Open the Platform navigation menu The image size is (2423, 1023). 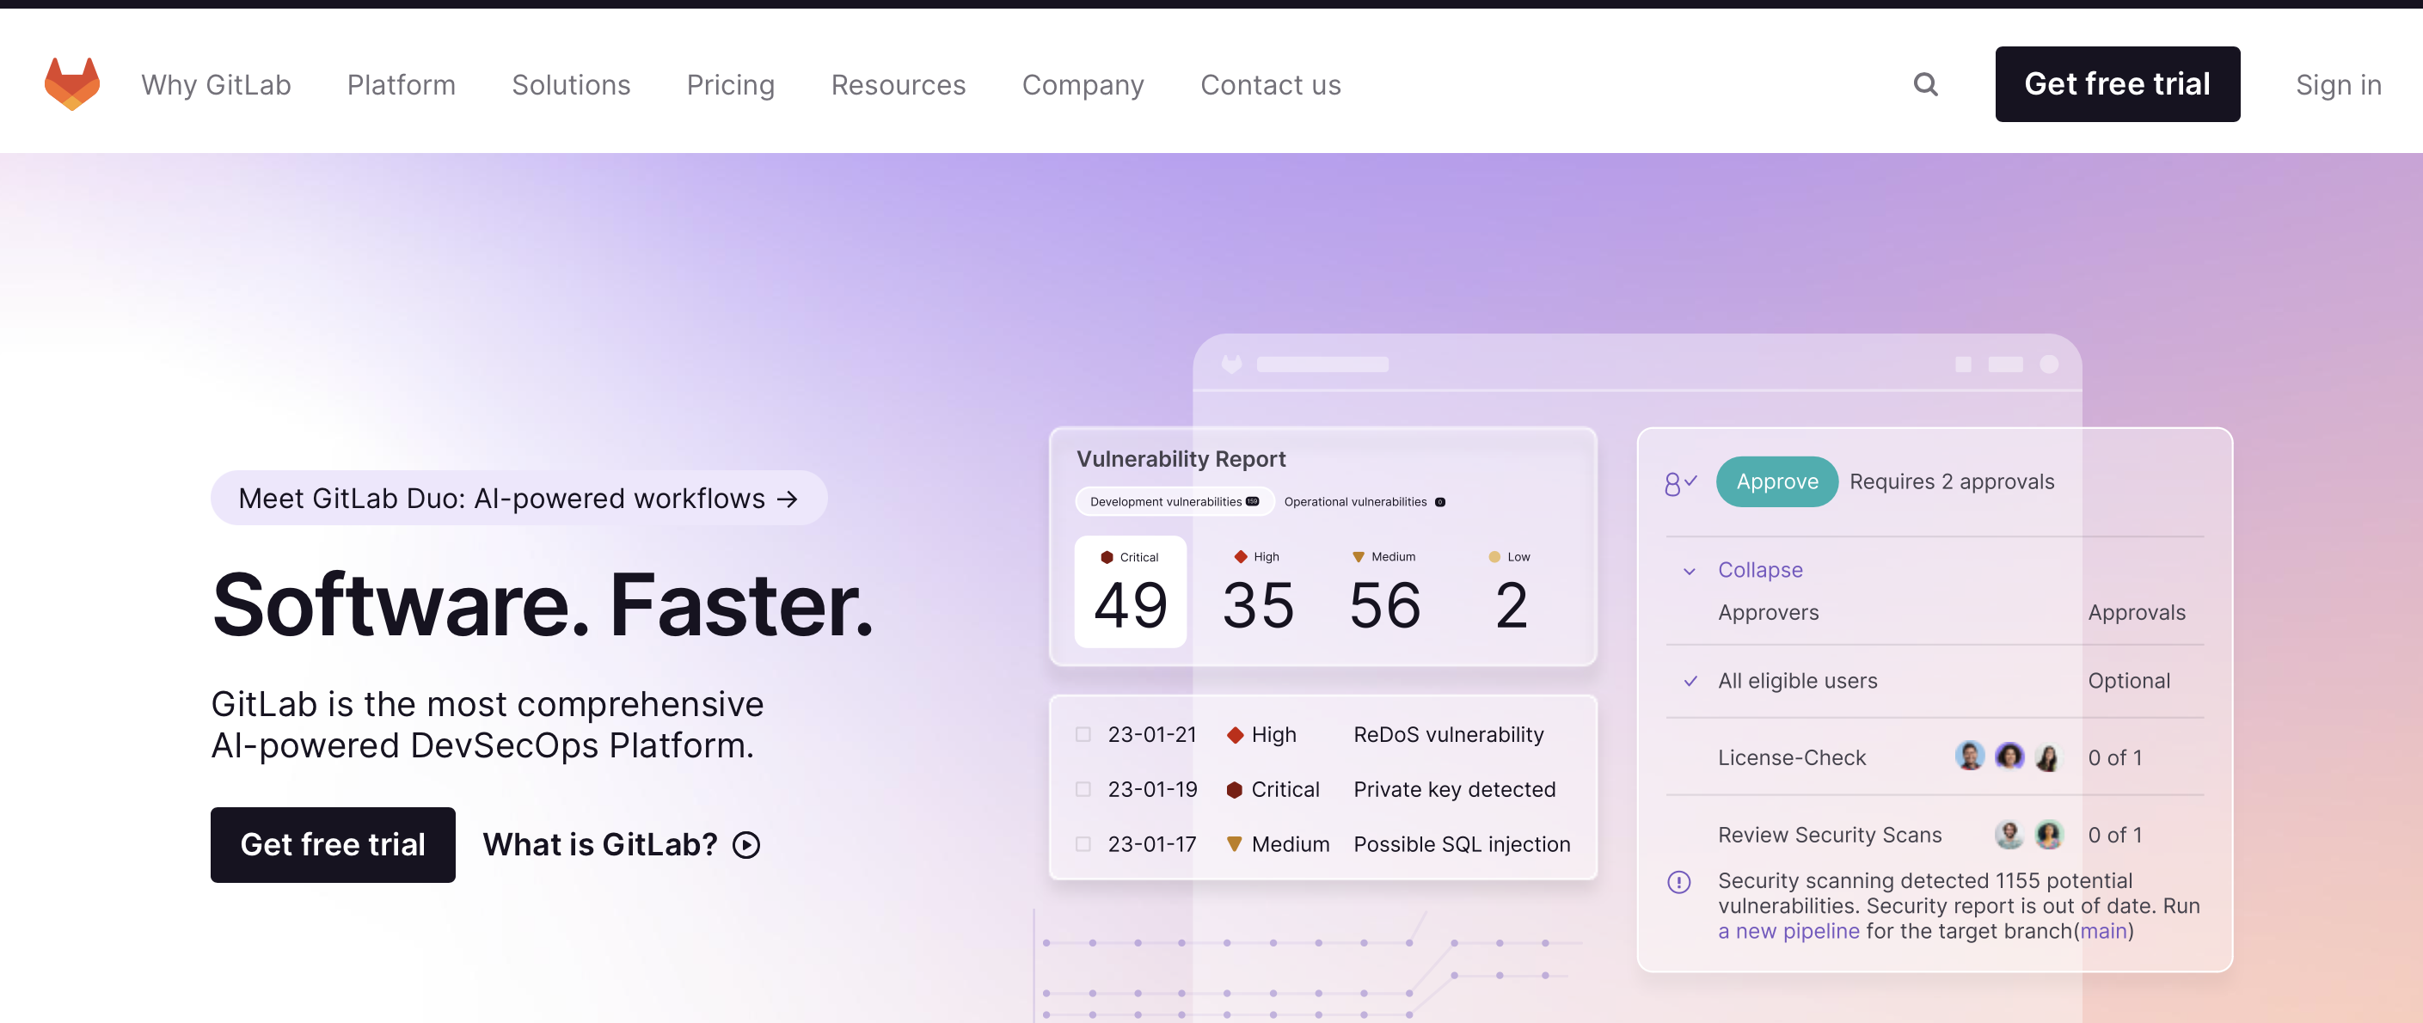pyautogui.click(x=400, y=83)
